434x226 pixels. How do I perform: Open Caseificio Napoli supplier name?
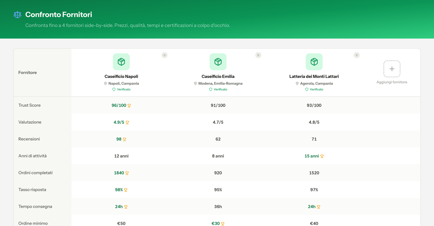point(121,77)
